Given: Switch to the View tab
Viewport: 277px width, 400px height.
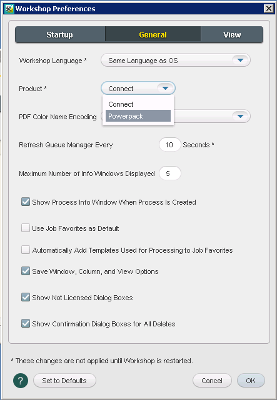Looking at the screenshot, I should point(232,34).
